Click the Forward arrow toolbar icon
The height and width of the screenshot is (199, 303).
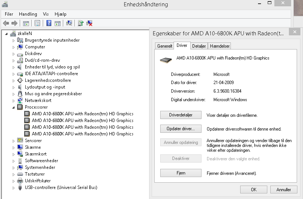[x=14, y=23]
